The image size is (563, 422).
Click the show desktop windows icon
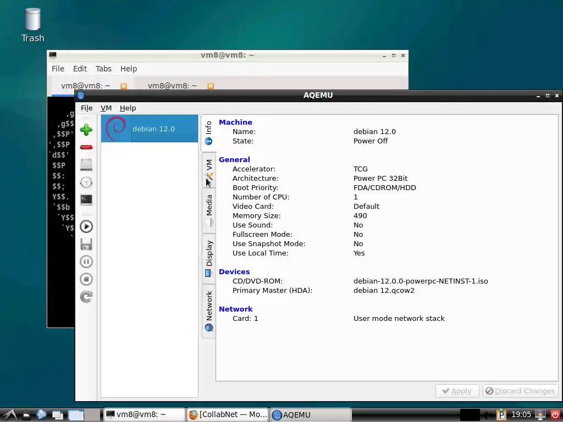[57, 415]
